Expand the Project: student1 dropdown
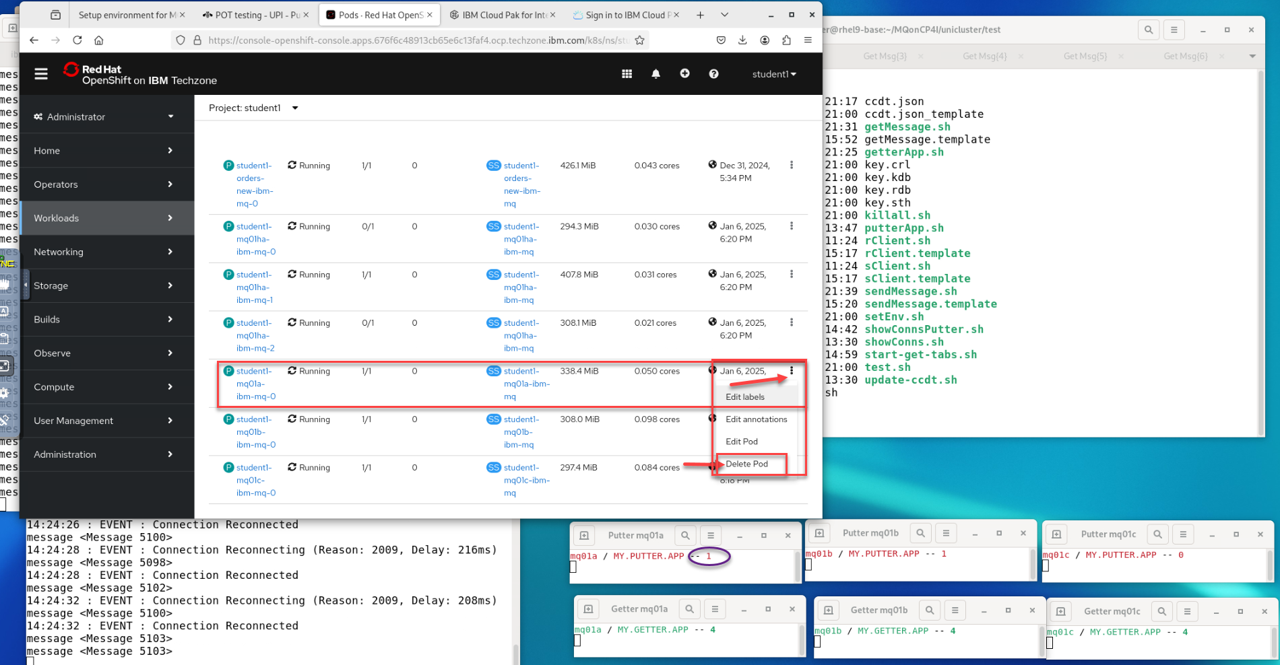Image resolution: width=1280 pixels, height=665 pixels. 253,108
